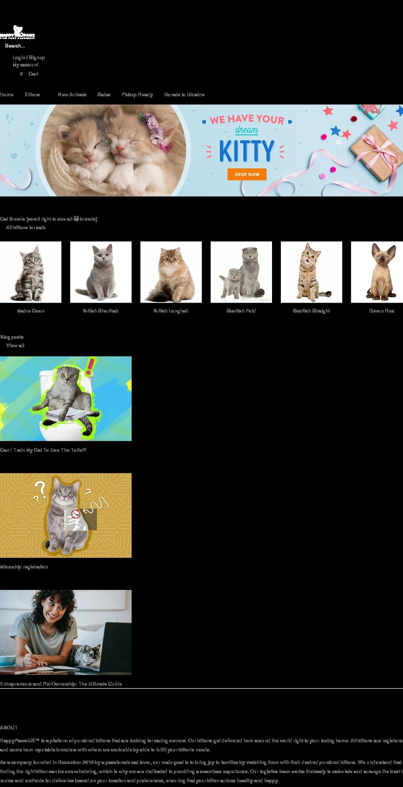The image size is (403, 787).
Task: Click the Shop Now banner button
Action: pyautogui.click(x=247, y=174)
